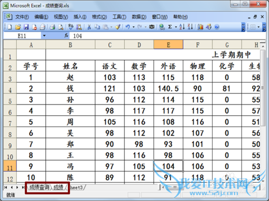Click the Borders grid icon
This screenshot has width=269, height=201.
click(x=253, y=27)
